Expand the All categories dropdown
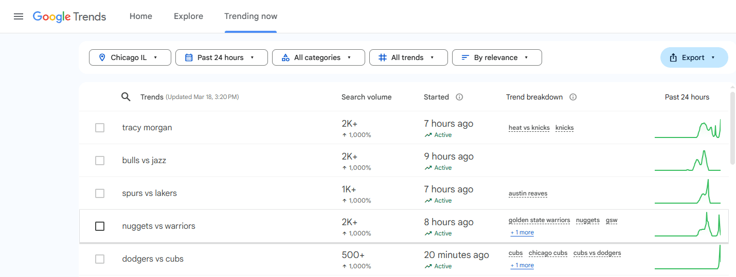The height and width of the screenshot is (277, 736). pos(318,57)
